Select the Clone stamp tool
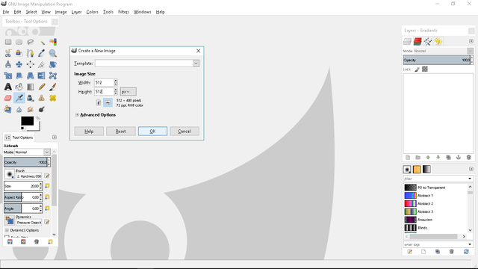The height and width of the screenshot is (269, 478). point(42,98)
